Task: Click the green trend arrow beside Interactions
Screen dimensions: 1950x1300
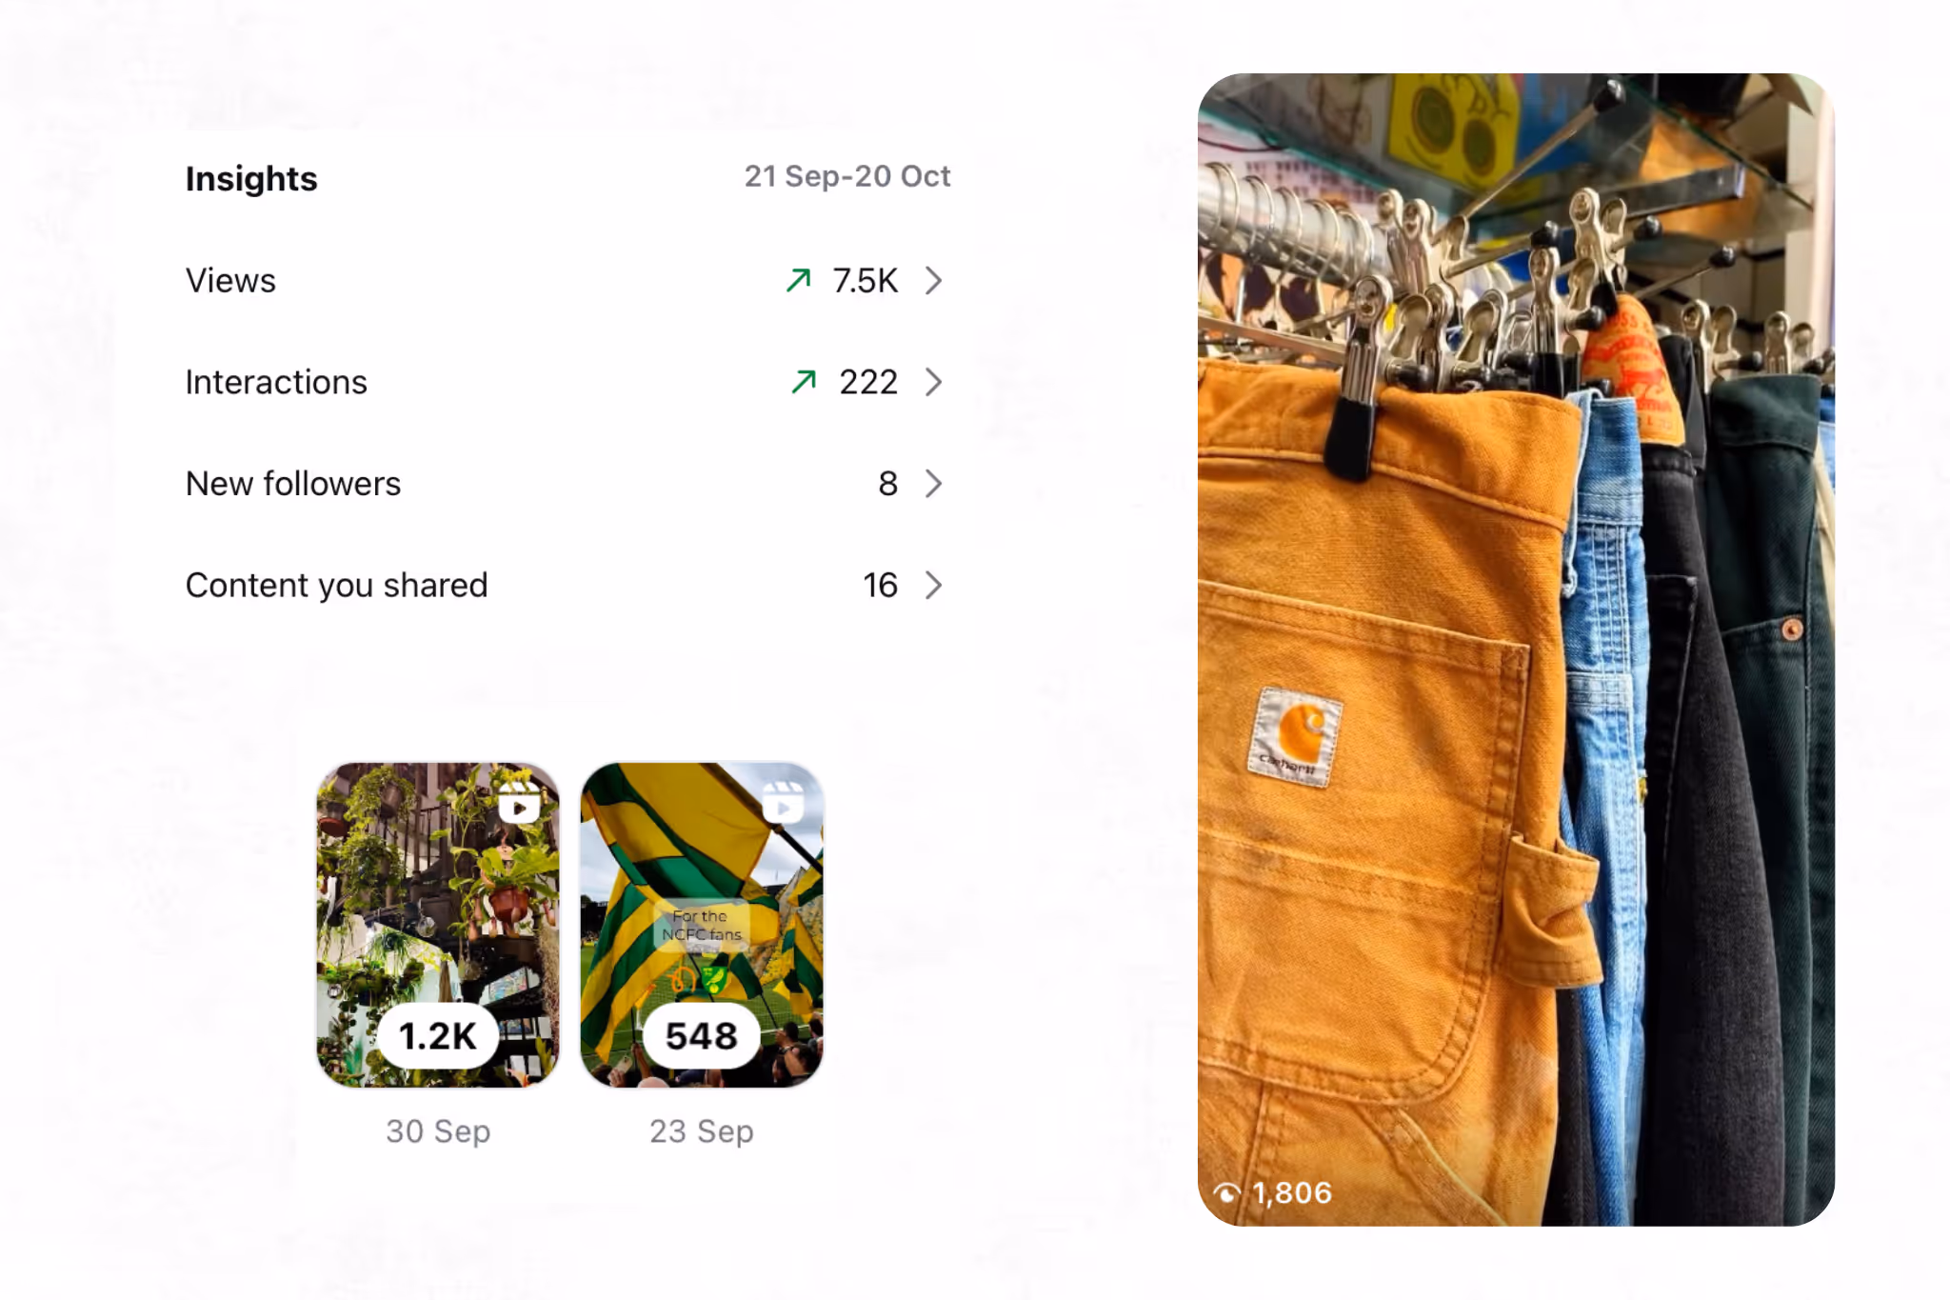Action: coord(804,381)
